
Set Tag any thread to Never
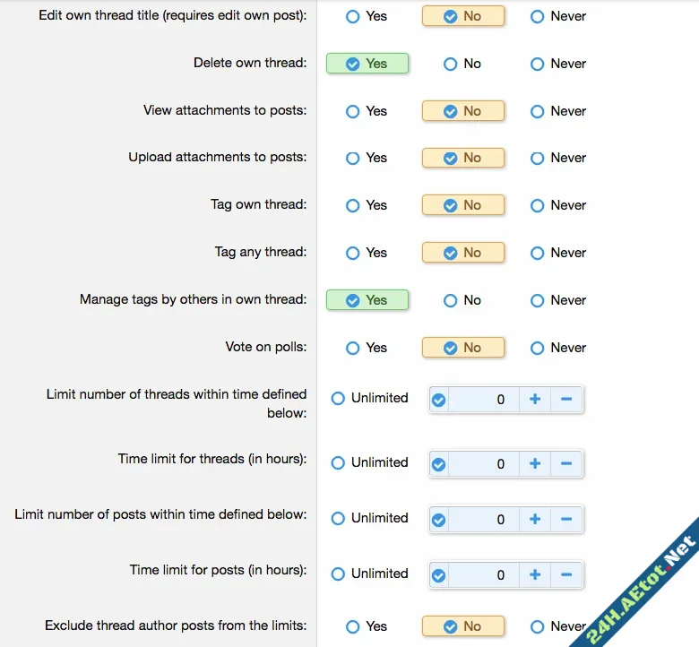coord(538,253)
